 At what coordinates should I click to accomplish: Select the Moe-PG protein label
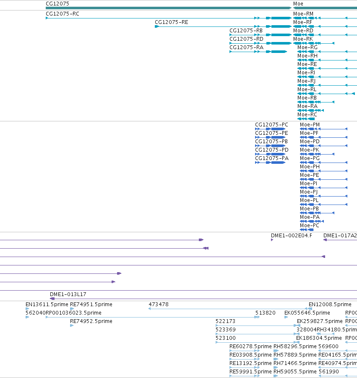(310, 158)
